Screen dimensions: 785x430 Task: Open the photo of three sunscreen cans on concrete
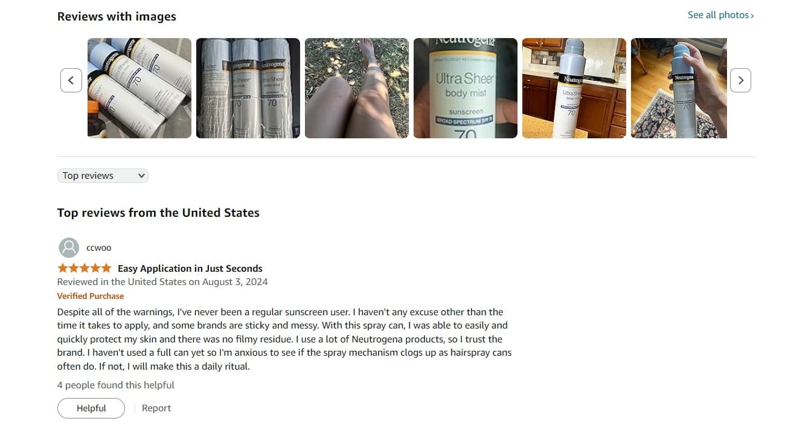(139, 88)
